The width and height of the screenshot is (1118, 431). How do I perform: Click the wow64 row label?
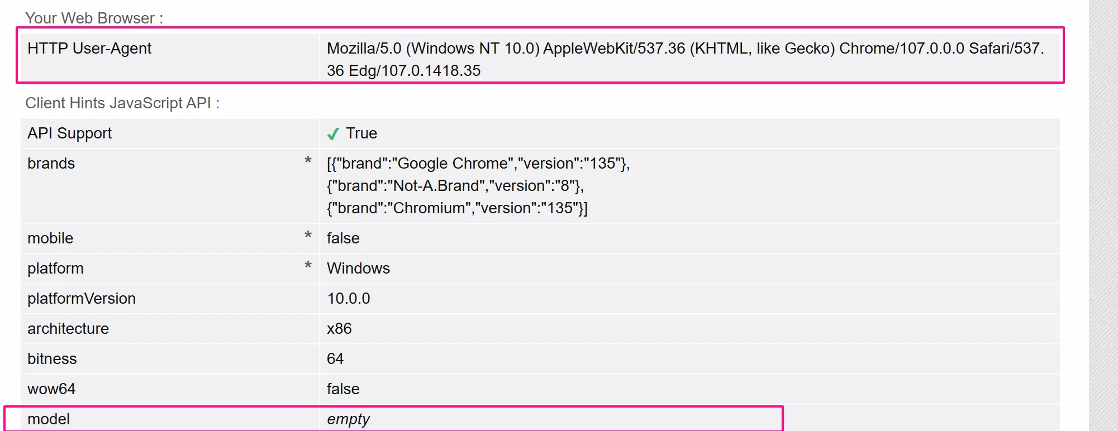coord(51,389)
